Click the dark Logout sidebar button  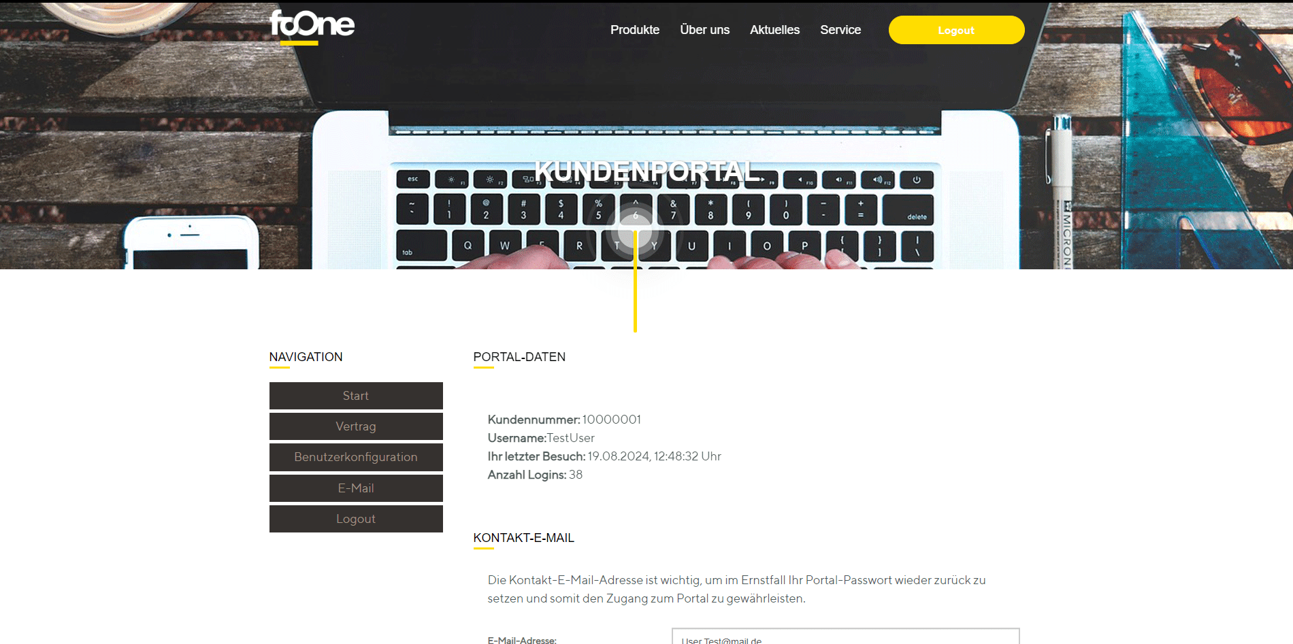click(x=356, y=519)
